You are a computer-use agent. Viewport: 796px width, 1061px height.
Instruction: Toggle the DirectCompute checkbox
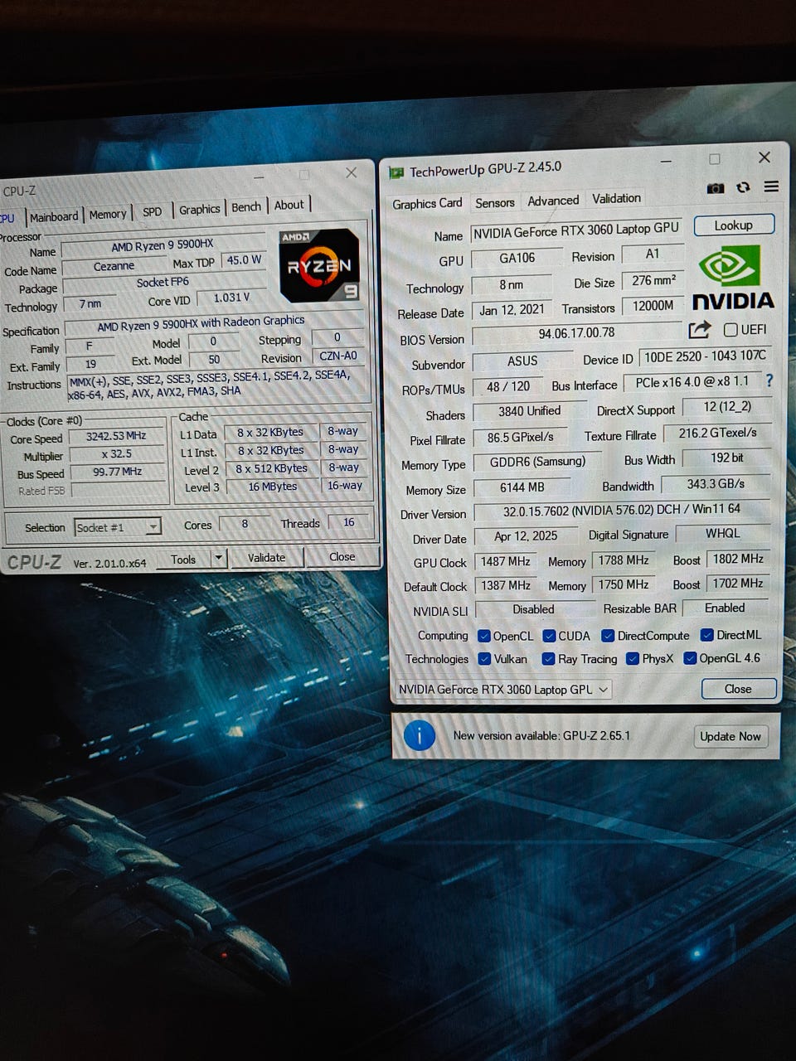click(x=608, y=636)
